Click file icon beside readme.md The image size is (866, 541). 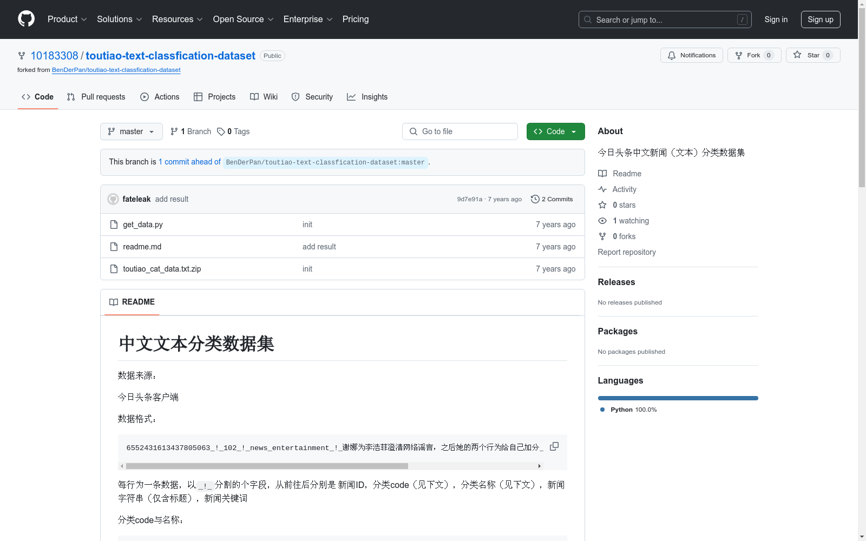[x=114, y=247]
